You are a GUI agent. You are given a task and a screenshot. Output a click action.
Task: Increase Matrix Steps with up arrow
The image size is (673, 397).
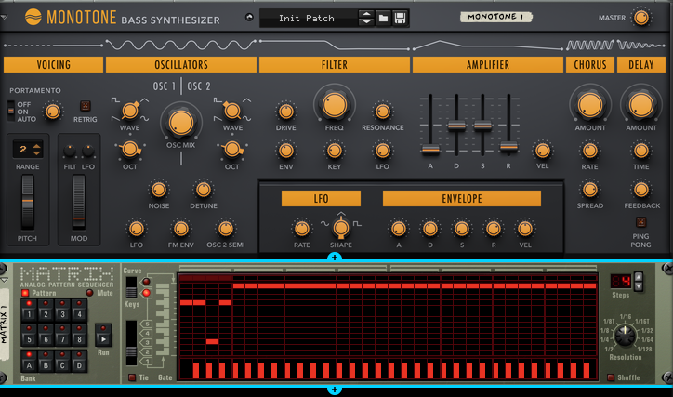[x=639, y=277]
